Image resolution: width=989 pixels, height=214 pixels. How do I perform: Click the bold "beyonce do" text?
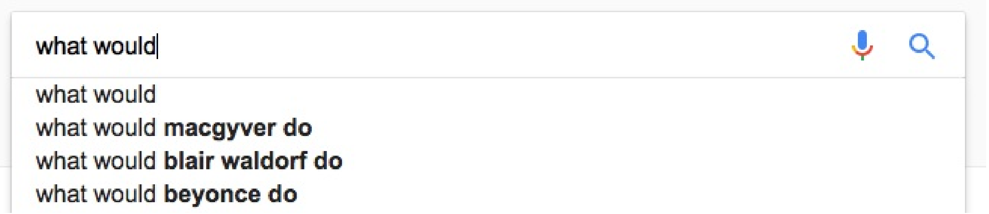pos(230,194)
